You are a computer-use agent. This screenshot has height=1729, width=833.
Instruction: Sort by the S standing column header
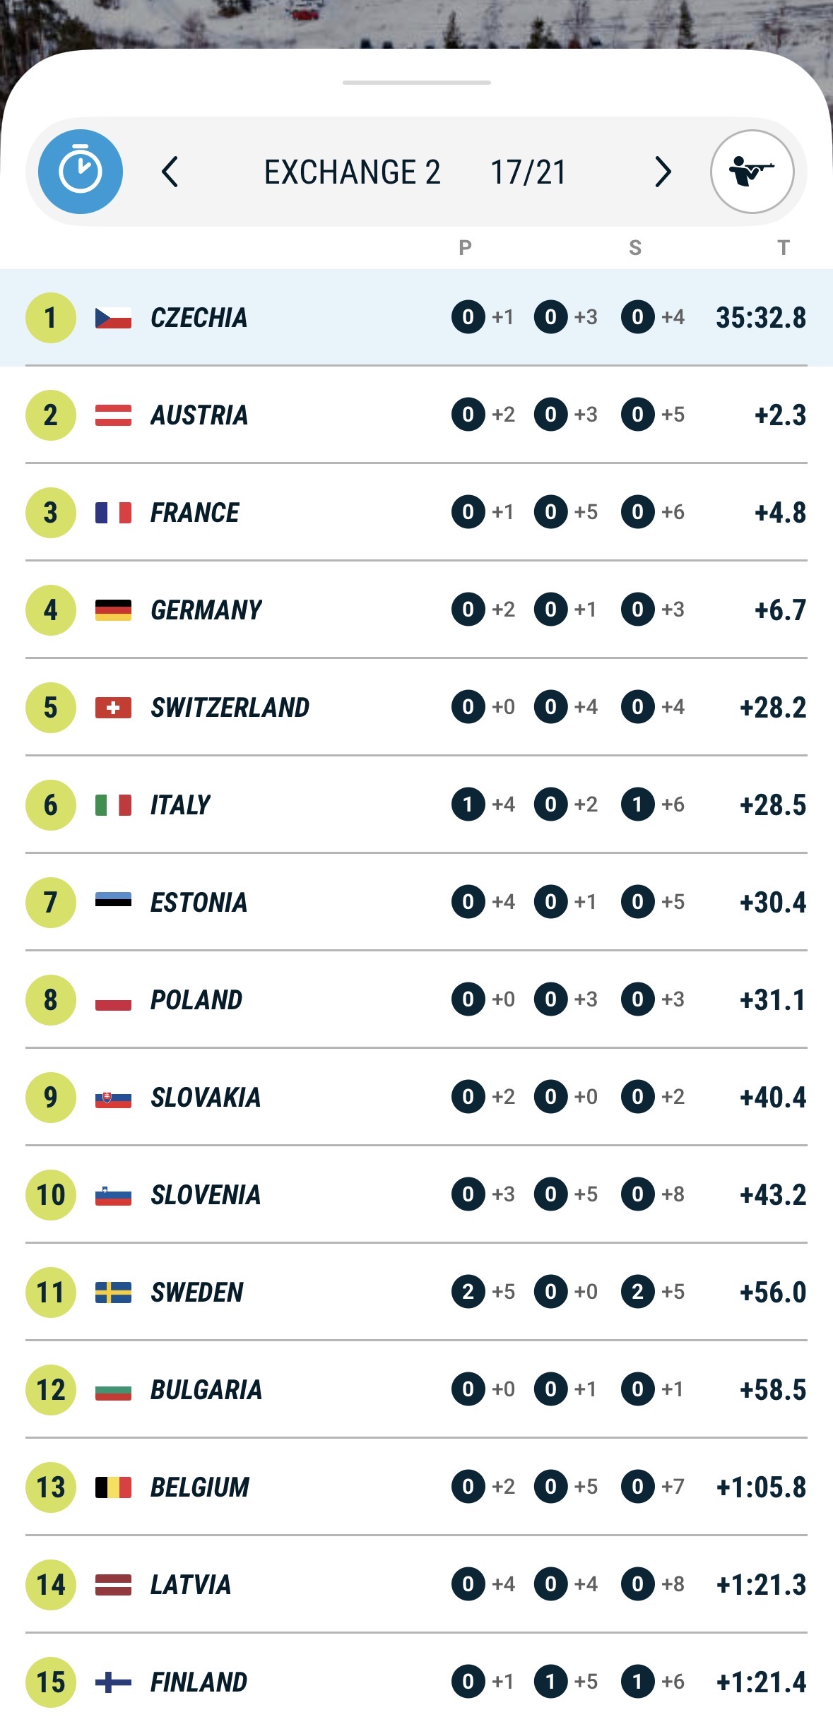(635, 248)
